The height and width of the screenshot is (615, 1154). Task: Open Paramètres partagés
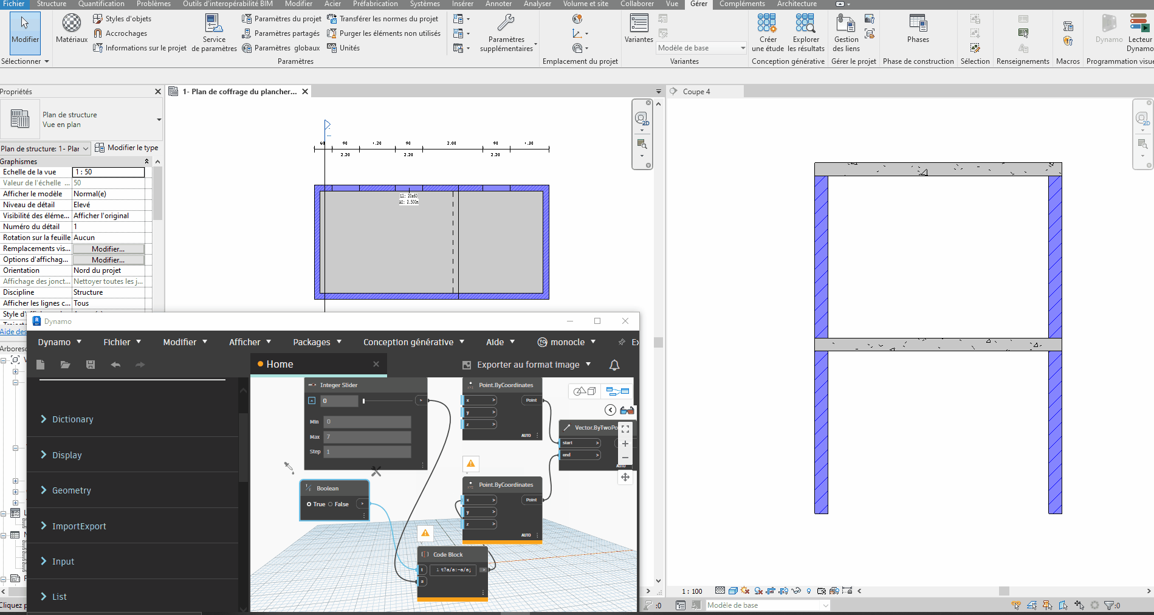(x=280, y=33)
